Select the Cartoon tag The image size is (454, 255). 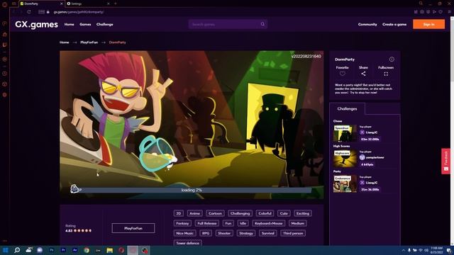coord(215,213)
